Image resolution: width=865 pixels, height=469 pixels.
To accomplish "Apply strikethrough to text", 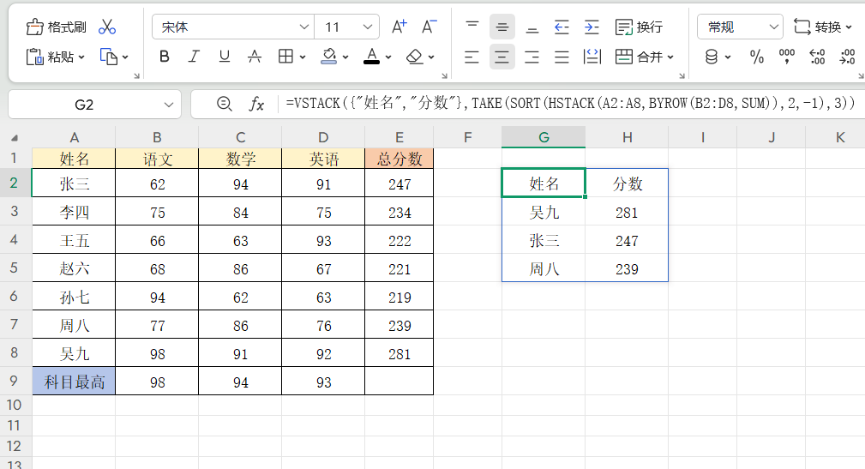I will pos(255,57).
